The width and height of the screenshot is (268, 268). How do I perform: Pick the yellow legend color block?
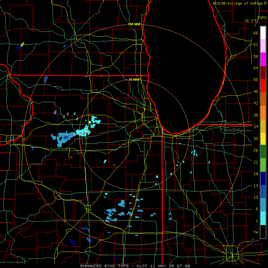263,138
